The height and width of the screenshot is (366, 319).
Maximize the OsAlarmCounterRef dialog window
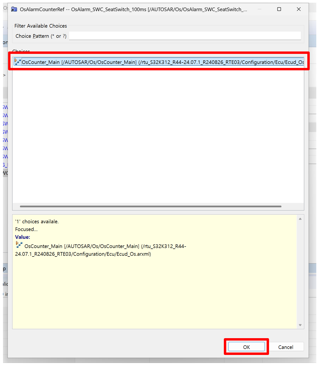(279, 9)
